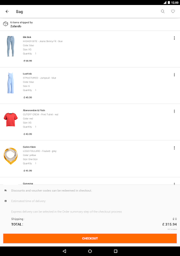The image size is (180, 256).
Task: Open options menu for Converse item
Action: click(x=174, y=183)
